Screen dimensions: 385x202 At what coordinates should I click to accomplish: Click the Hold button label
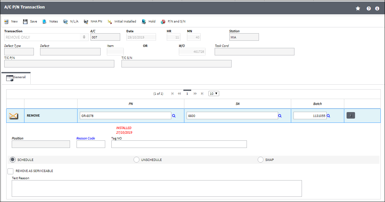pos(152,22)
